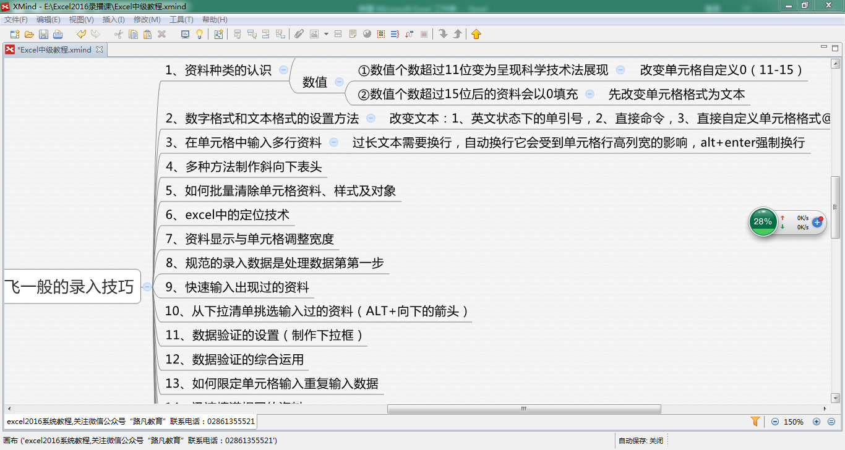Click the delete X toolbar icon
845x450 pixels.
click(162, 34)
